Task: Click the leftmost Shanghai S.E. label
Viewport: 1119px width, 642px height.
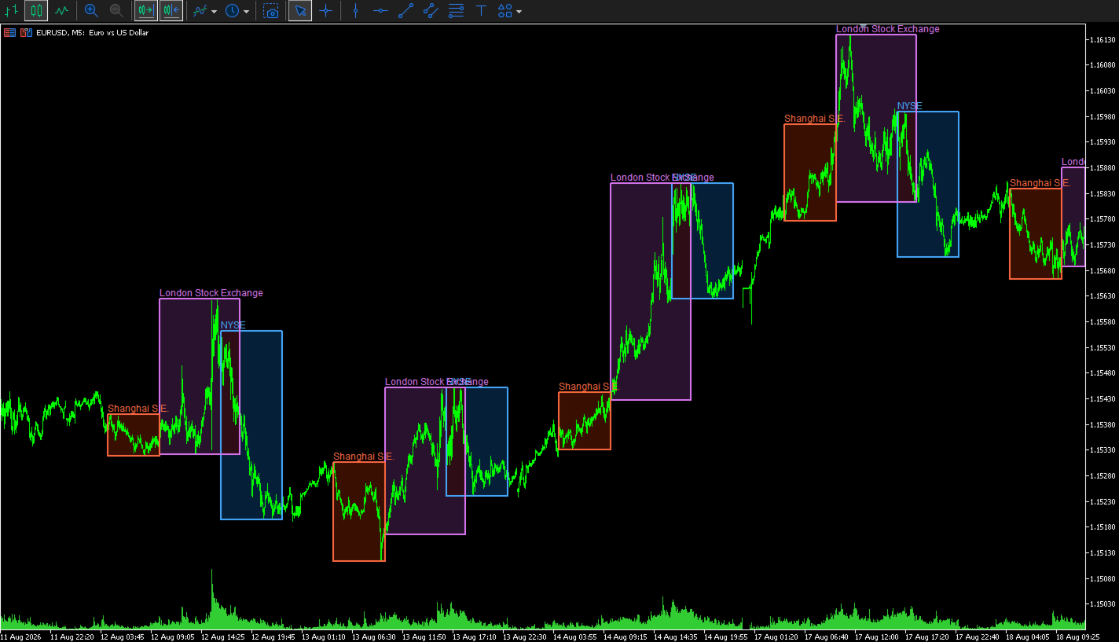Action: coord(138,409)
